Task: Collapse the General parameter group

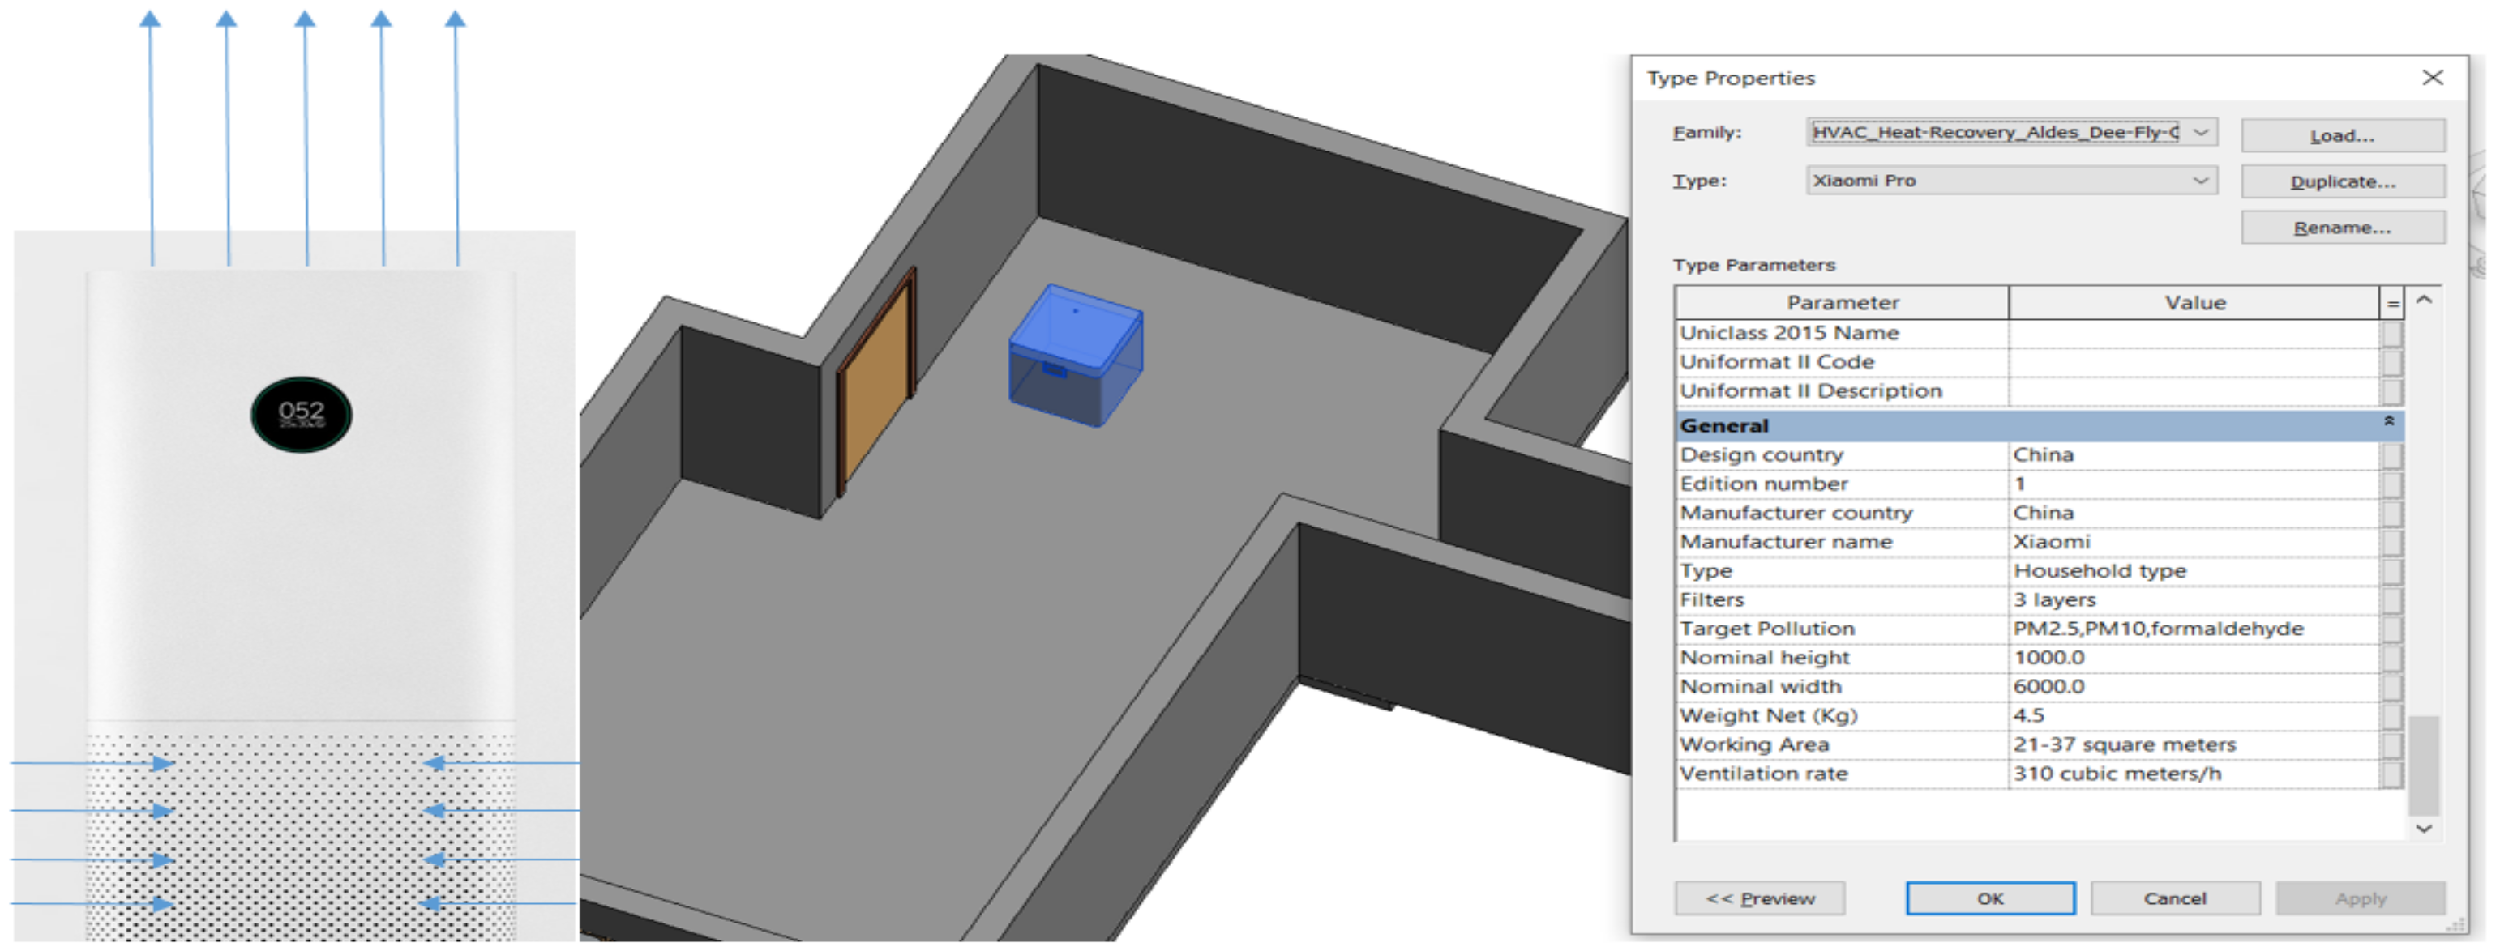Action: (2388, 422)
